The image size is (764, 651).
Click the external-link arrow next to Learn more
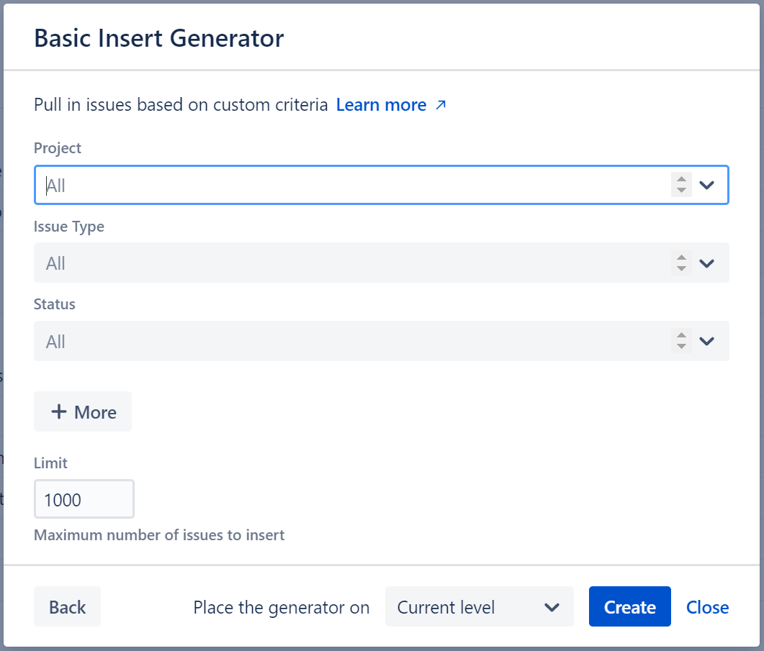click(x=442, y=105)
